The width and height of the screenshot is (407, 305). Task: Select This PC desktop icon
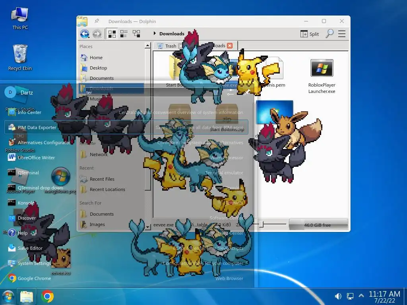[x=20, y=18]
